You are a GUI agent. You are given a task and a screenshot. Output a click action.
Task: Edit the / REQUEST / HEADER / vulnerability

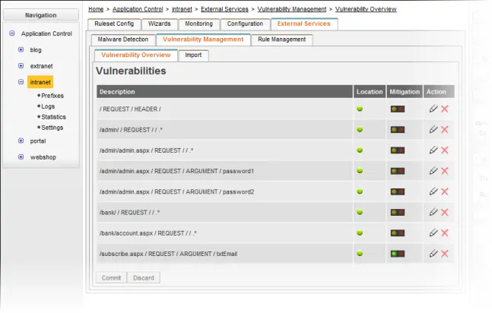[x=433, y=109]
